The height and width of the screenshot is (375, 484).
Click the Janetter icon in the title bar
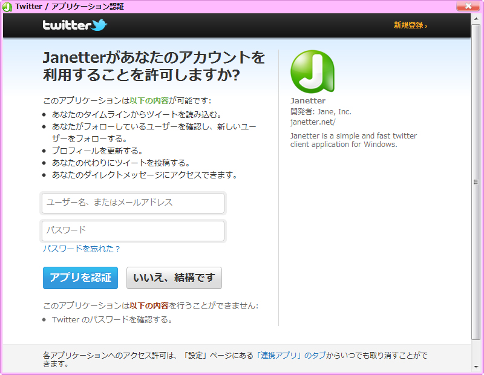[x=7, y=7]
